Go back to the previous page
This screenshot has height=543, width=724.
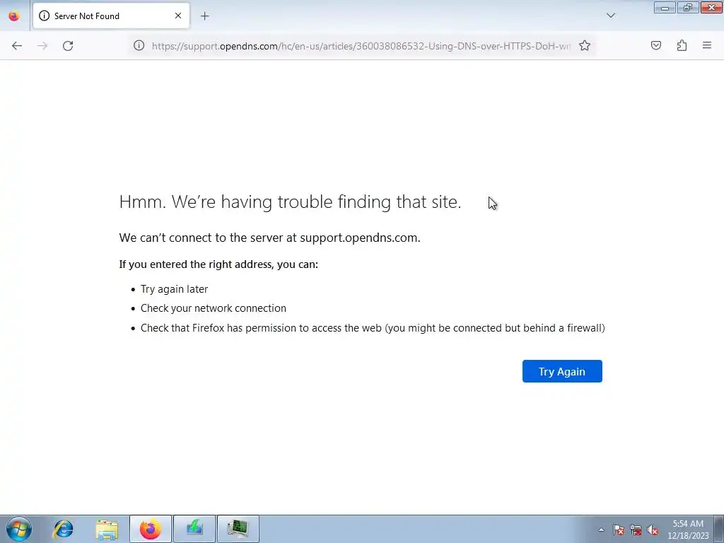tap(17, 46)
